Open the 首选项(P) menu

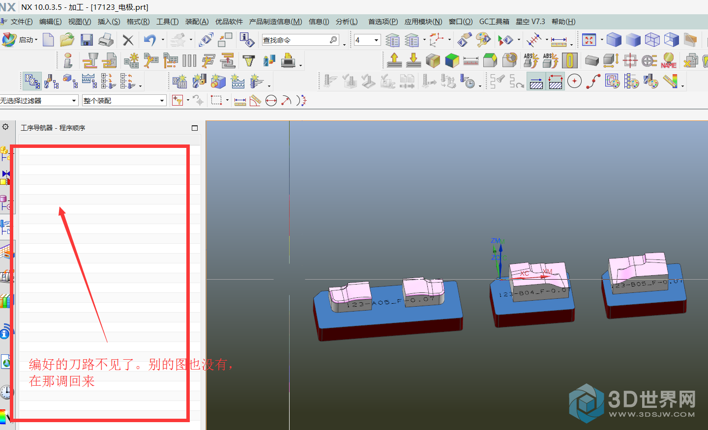pyautogui.click(x=383, y=22)
